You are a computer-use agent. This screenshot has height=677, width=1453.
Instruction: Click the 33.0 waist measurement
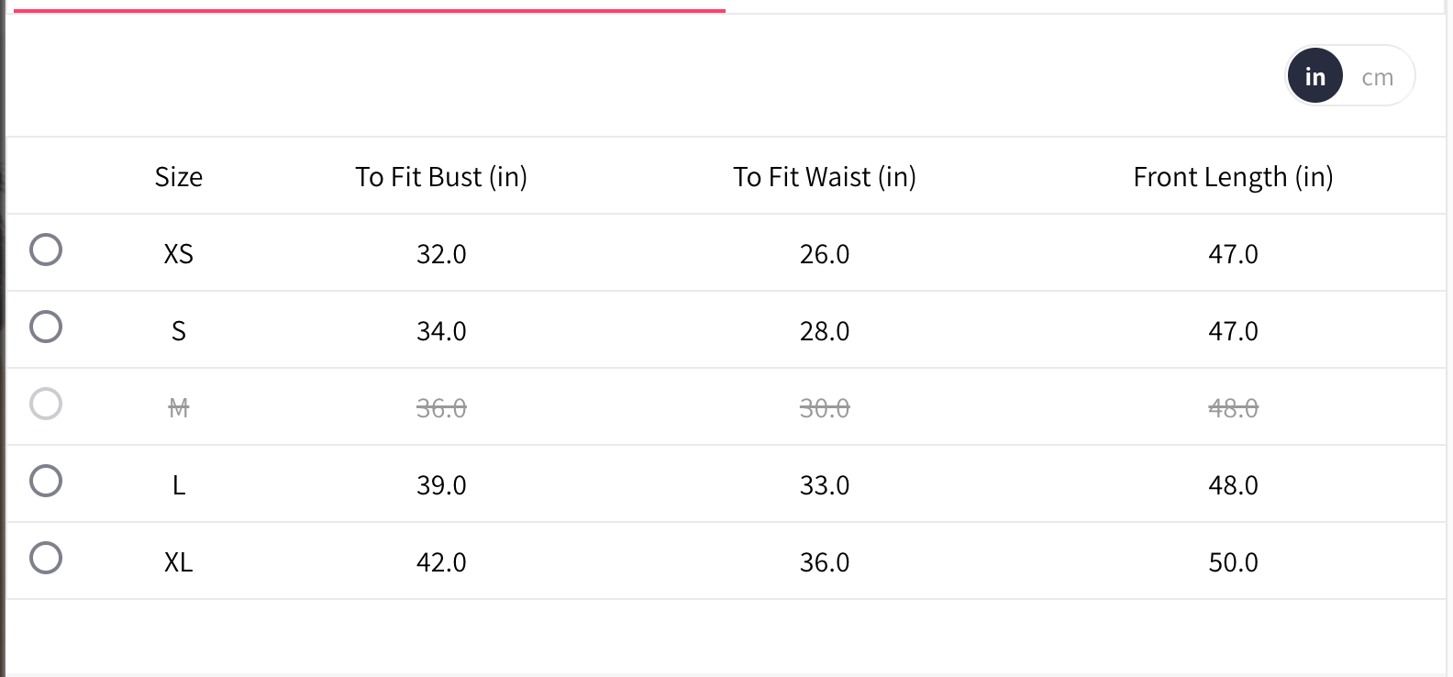click(x=824, y=485)
